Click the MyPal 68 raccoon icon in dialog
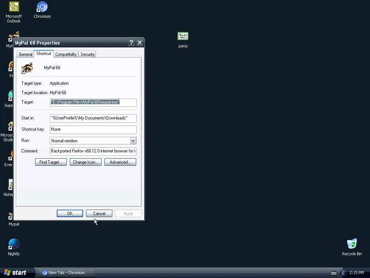Image resolution: width=370 pixels, height=278 pixels. click(x=27, y=68)
